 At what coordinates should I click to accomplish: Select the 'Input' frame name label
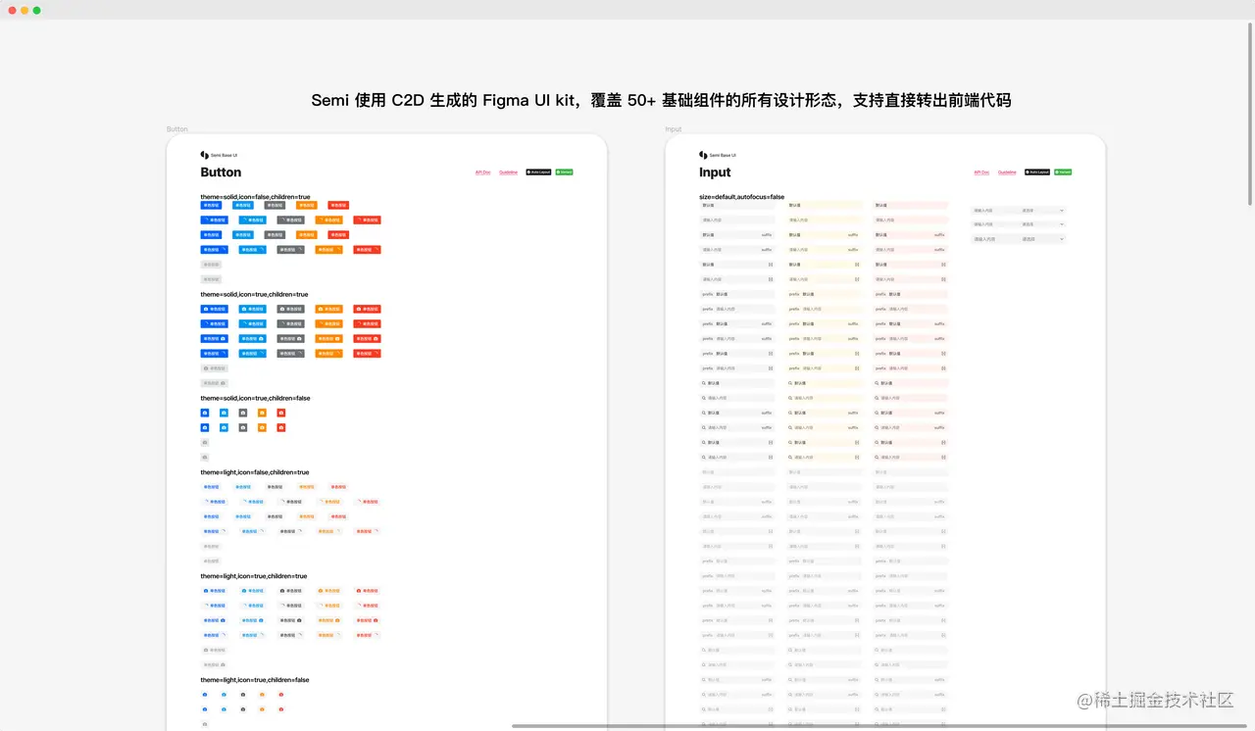[x=674, y=129]
